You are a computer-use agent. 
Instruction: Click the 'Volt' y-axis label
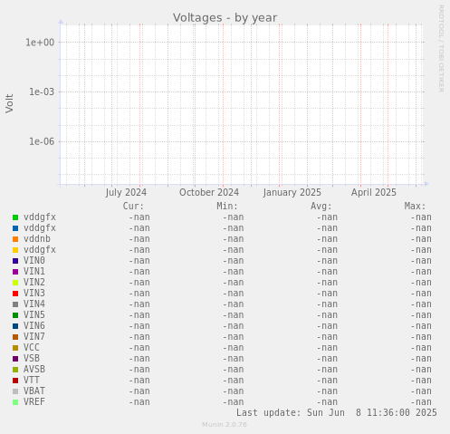click(9, 103)
